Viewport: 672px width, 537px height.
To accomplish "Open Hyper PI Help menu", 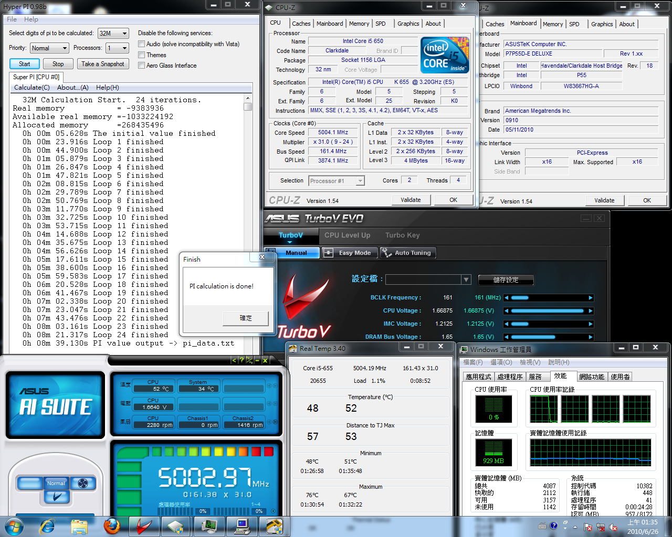I will click(x=31, y=19).
